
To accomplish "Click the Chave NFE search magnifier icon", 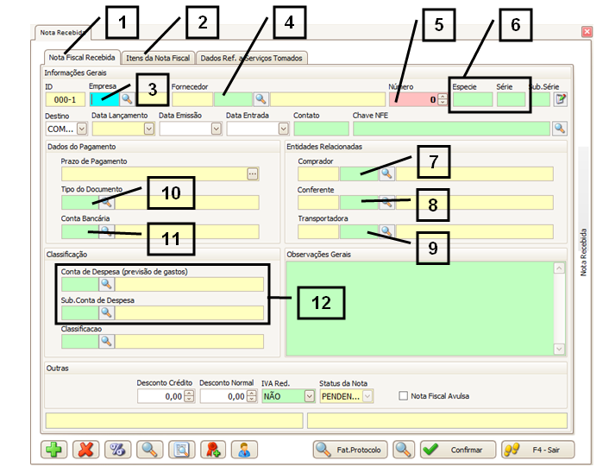I will click(x=560, y=129).
